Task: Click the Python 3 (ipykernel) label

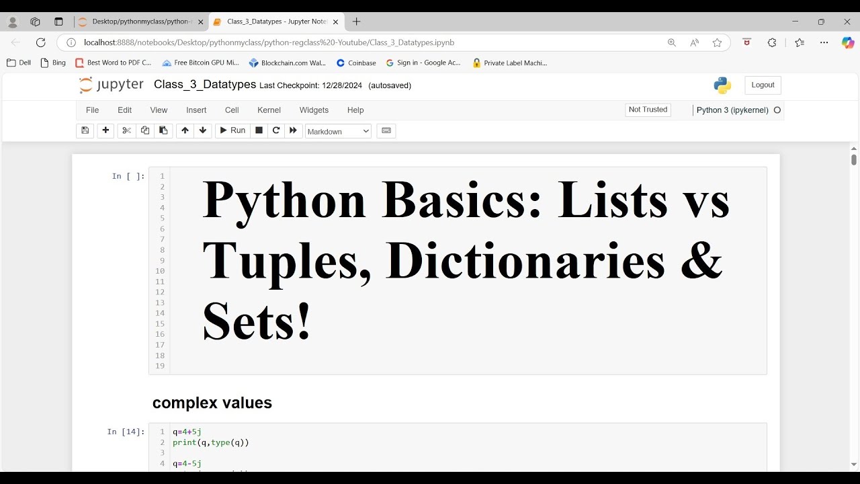Action: (732, 110)
